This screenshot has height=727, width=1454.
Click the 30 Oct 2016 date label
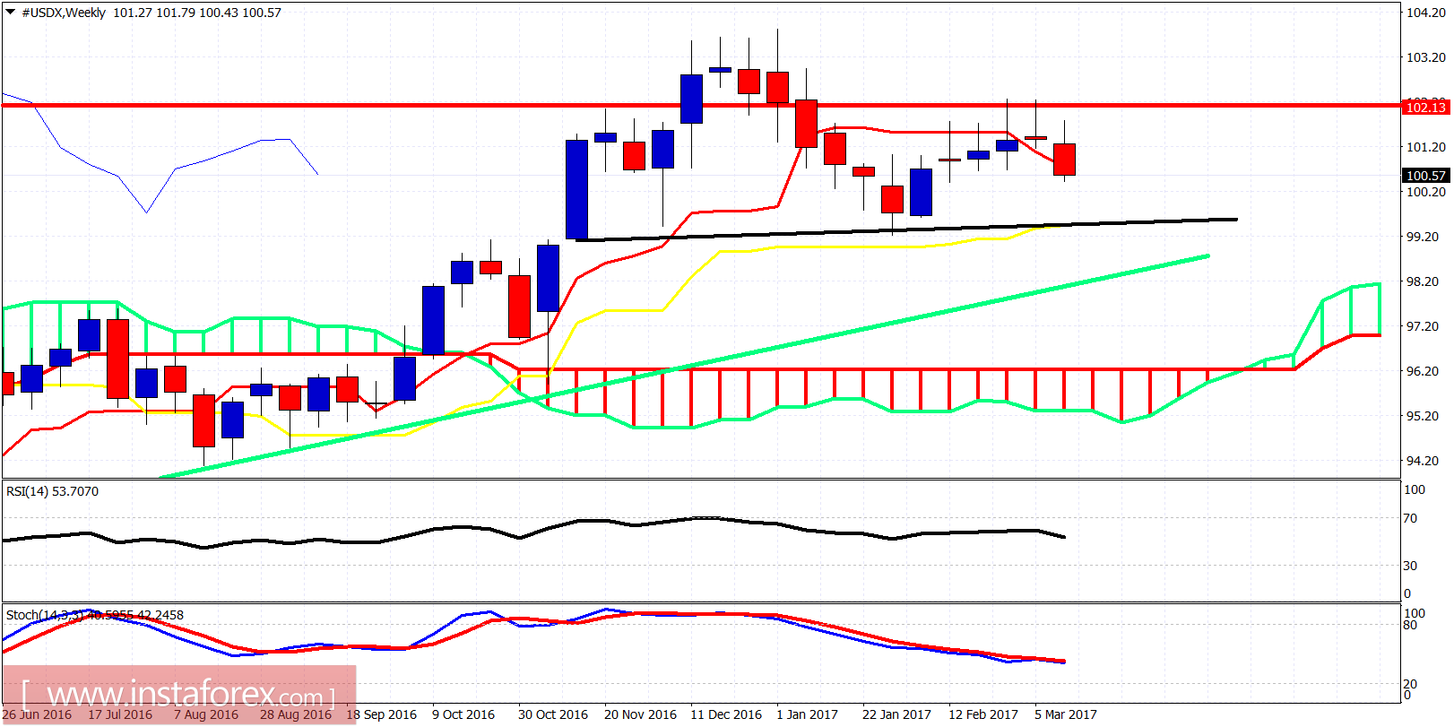[553, 714]
